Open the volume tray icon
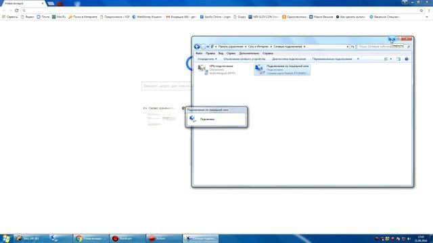The height and width of the screenshot is (243, 433). tap(409, 238)
